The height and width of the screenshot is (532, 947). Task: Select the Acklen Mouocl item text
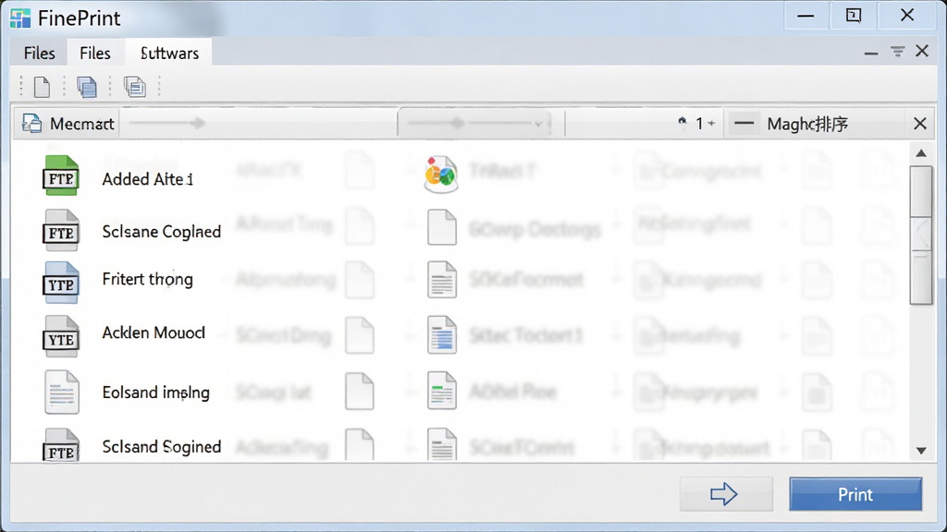click(154, 332)
